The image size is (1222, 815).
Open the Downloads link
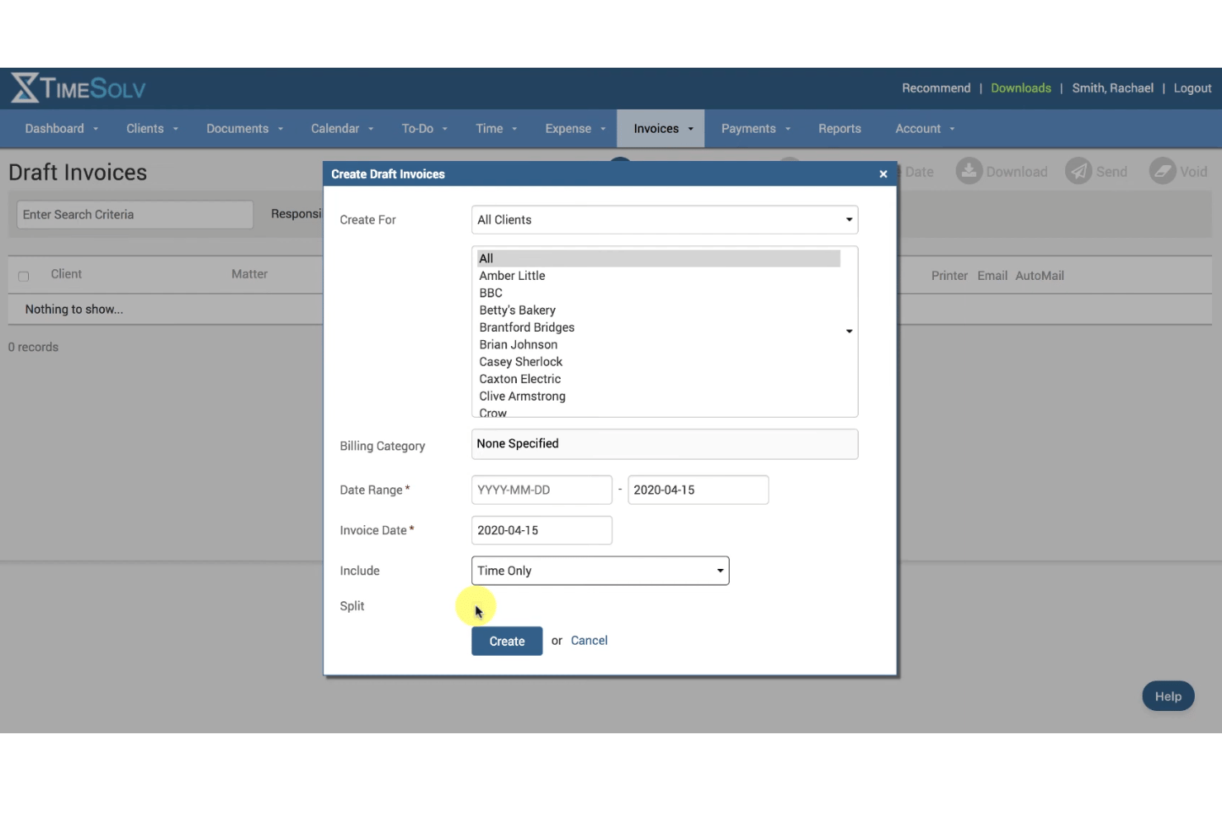pos(1021,88)
